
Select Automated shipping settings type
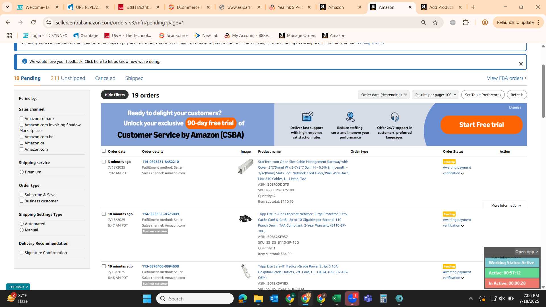(22, 224)
